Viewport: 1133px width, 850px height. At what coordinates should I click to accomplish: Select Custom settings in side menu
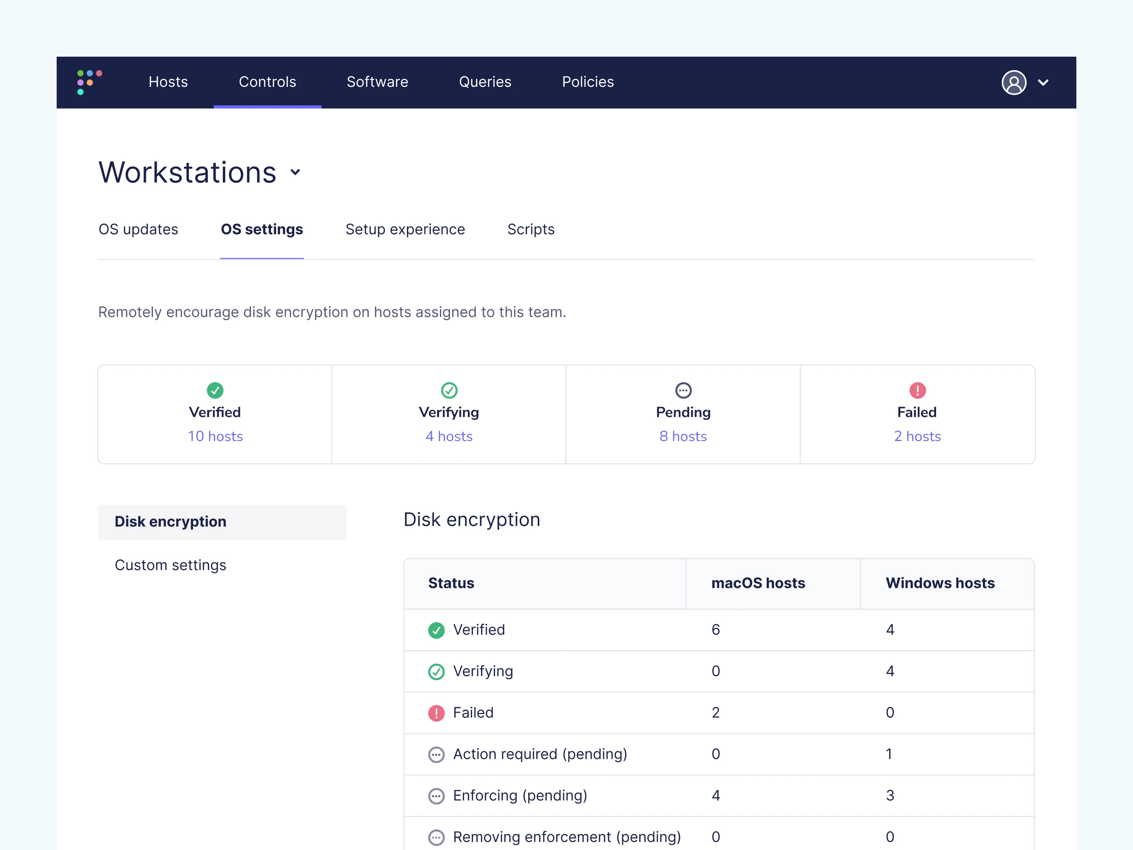click(x=170, y=565)
